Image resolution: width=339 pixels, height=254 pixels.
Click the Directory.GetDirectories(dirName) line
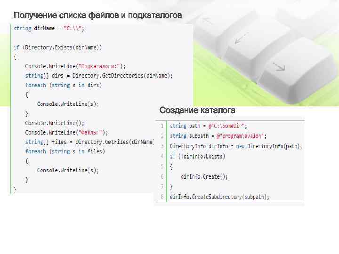99,76
